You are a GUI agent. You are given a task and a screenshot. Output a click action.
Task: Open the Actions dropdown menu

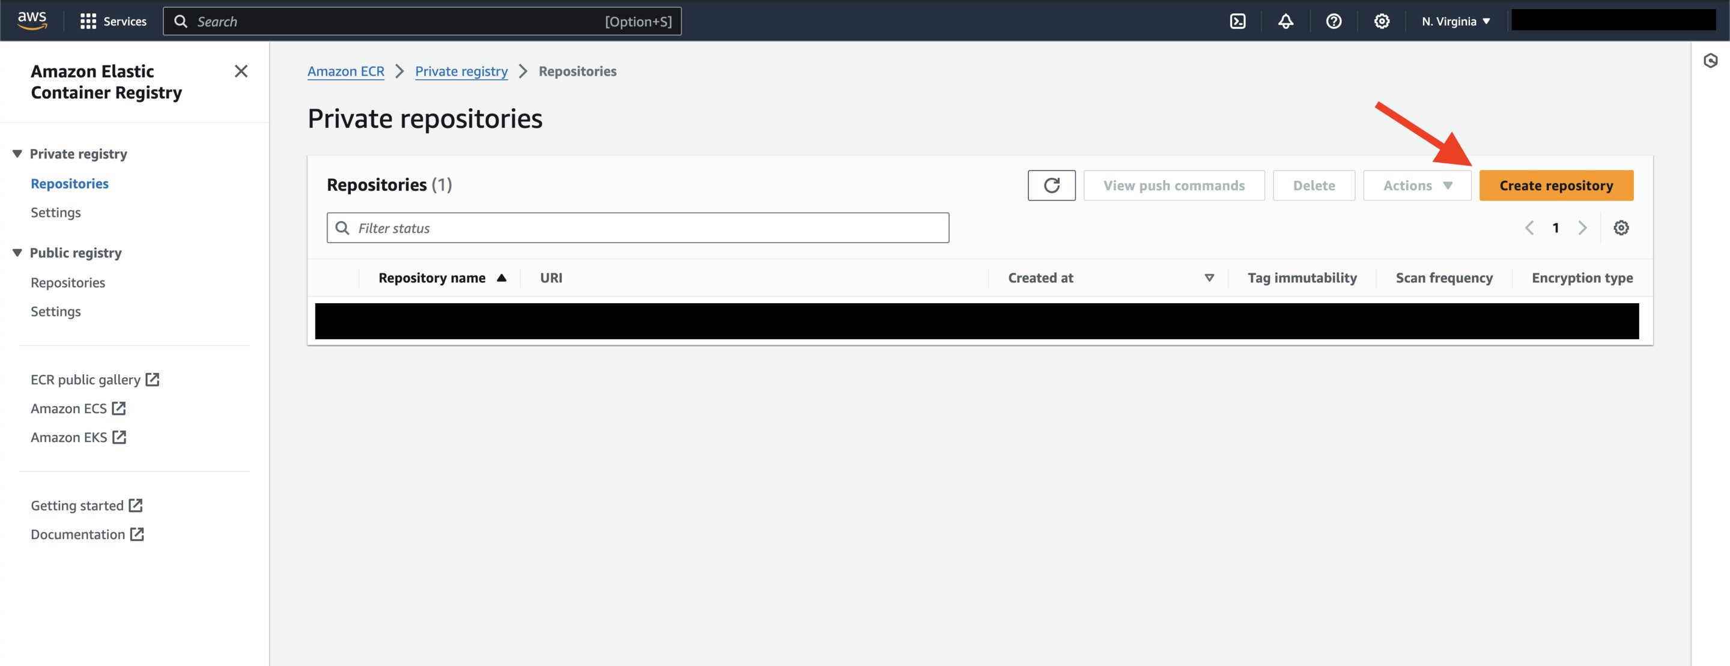point(1416,185)
